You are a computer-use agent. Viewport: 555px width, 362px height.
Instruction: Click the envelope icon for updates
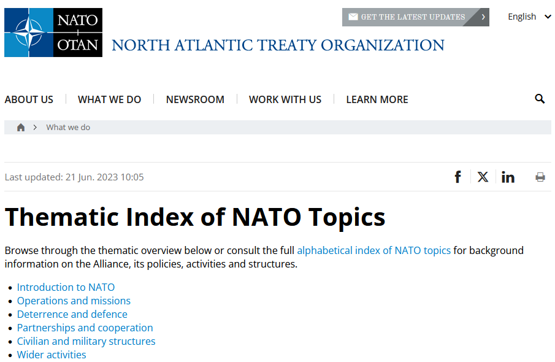tap(353, 17)
